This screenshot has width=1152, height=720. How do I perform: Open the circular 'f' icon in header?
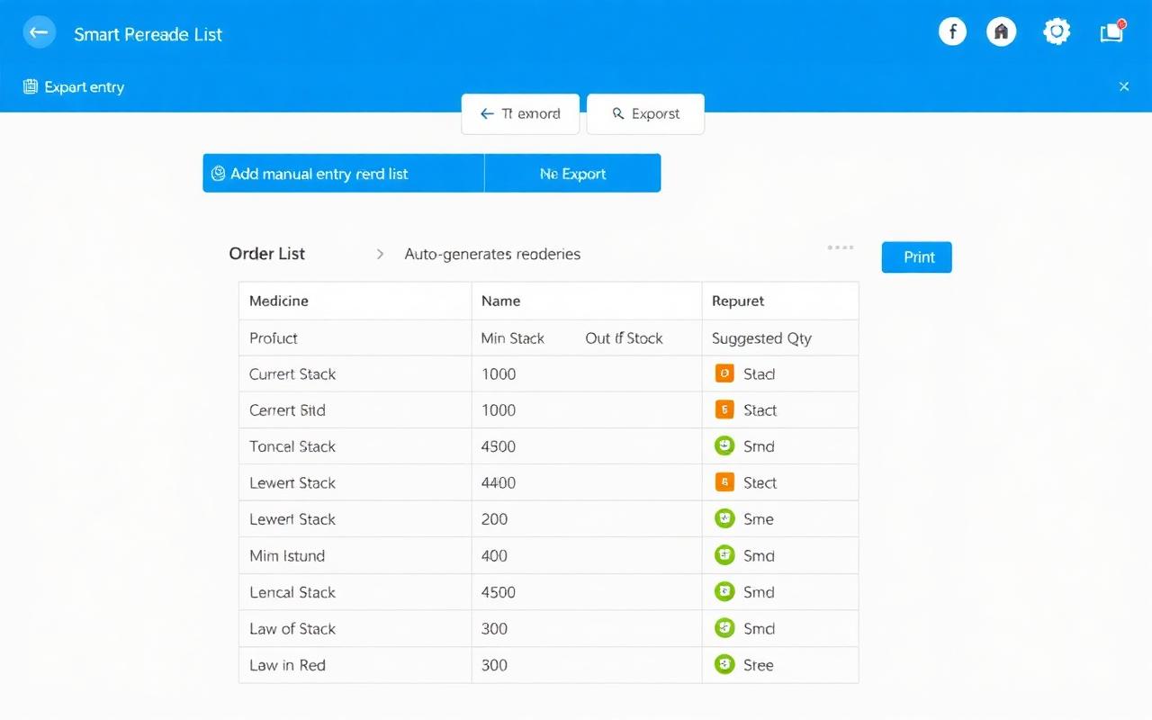[x=952, y=32]
